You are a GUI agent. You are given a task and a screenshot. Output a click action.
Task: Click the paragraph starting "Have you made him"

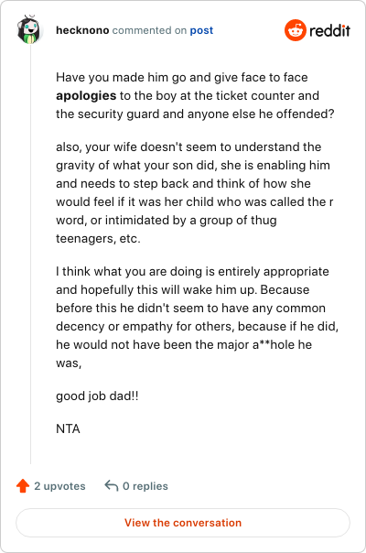tap(195, 95)
